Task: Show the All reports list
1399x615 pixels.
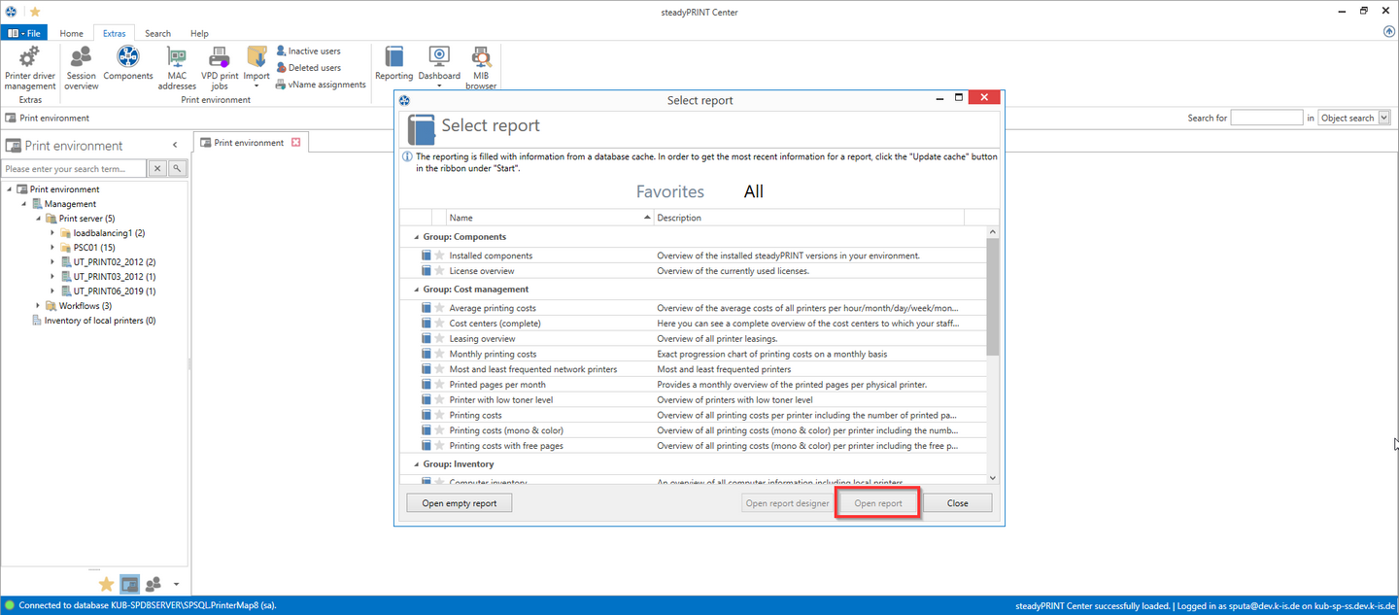Action: coord(754,191)
